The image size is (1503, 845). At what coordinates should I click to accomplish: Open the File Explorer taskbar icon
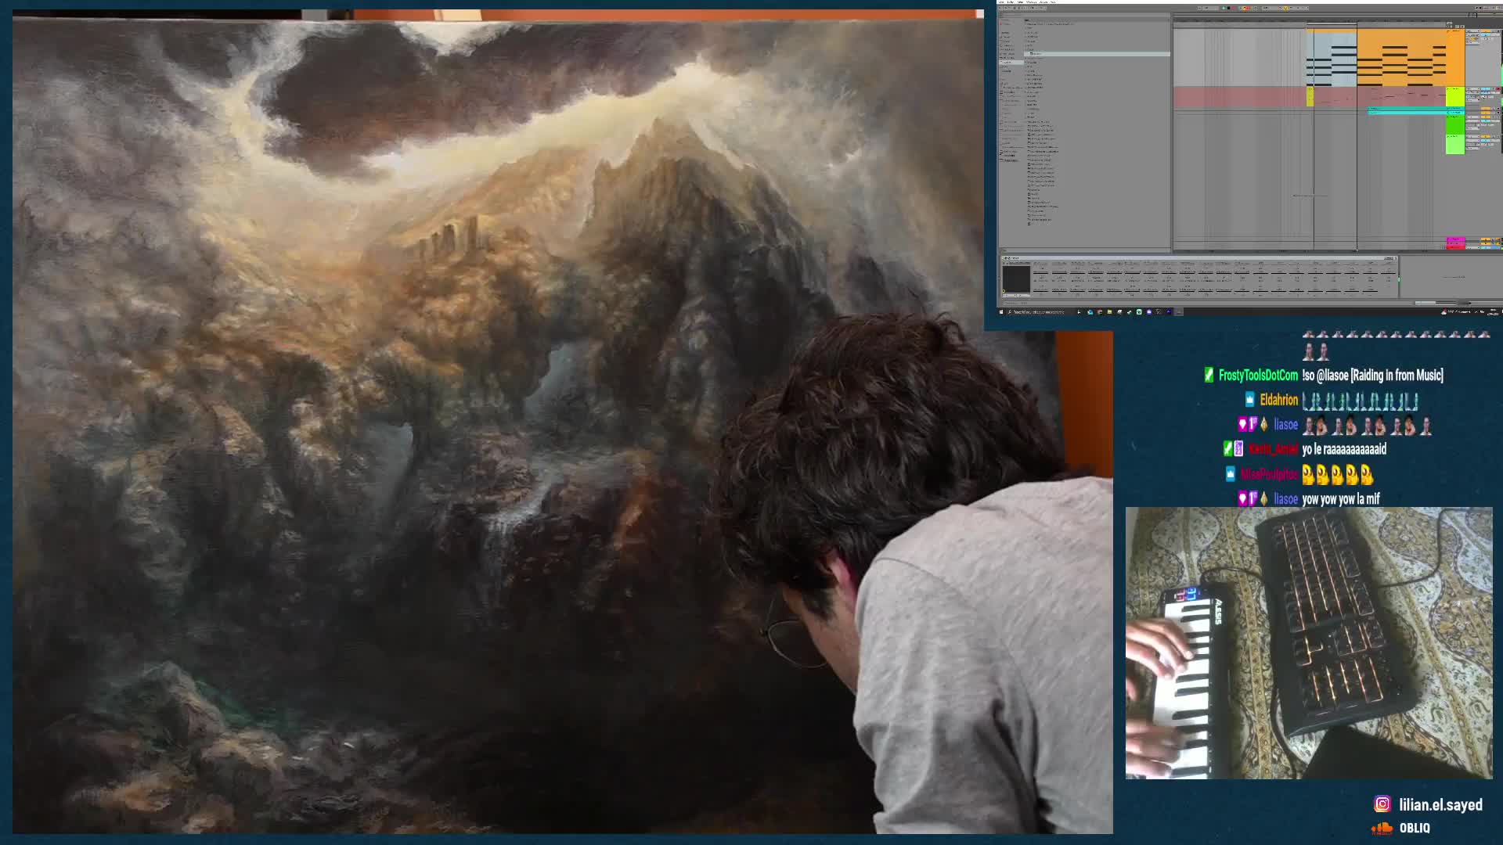[x=1109, y=312]
